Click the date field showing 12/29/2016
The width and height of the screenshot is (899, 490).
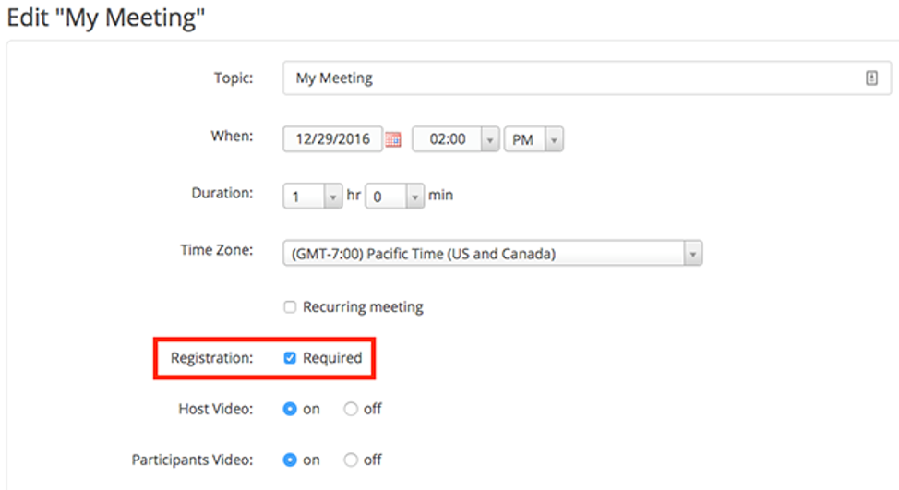(x=332, y=140)
